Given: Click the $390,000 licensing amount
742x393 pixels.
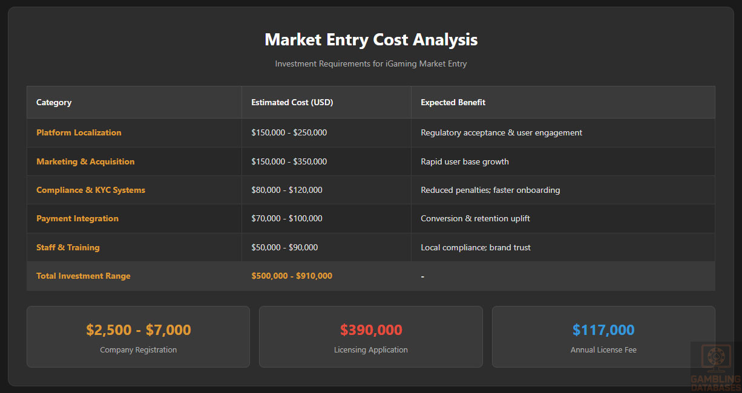Looking at the screenshot, I should pyautogui.click(x=371, y=330).
